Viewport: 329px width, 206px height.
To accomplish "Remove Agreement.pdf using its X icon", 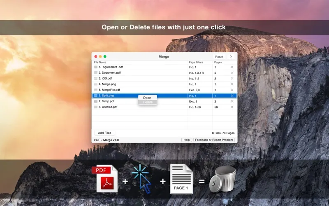I will [232, 67].
